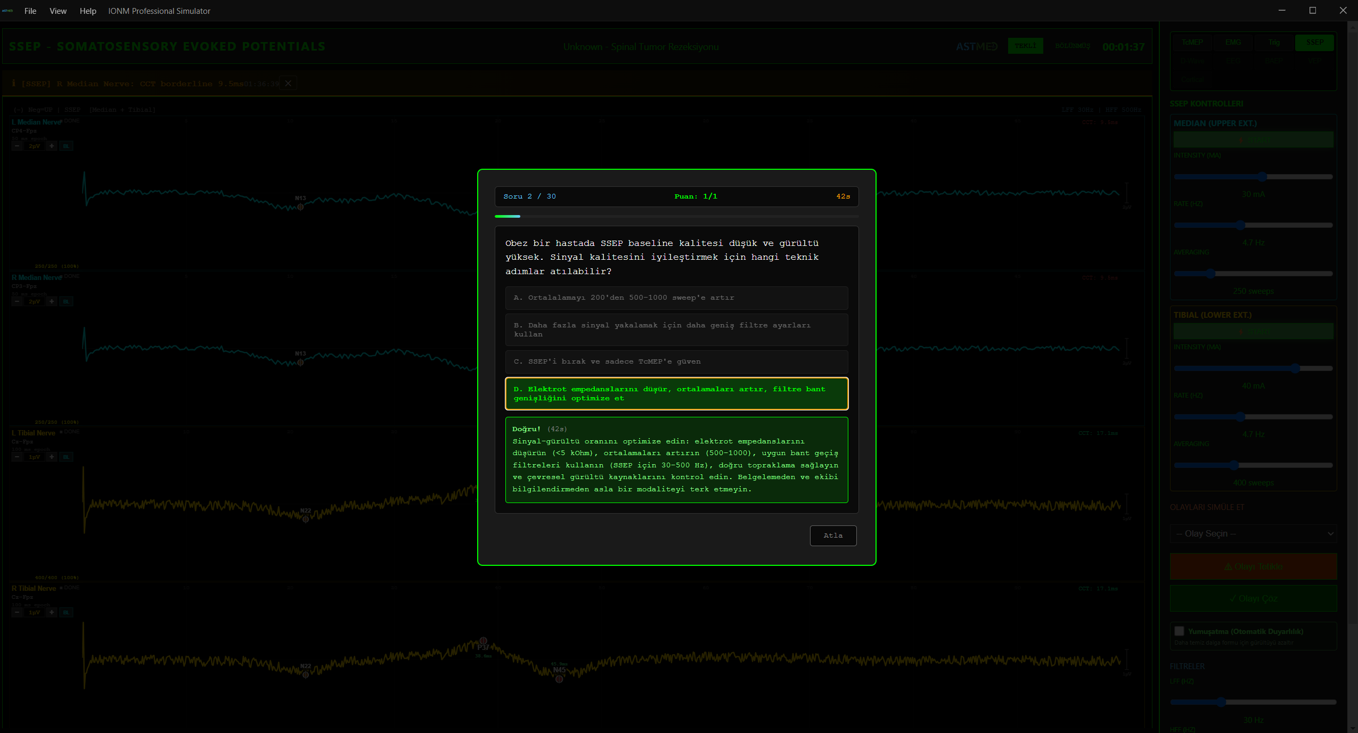1358x733 pixels.
Task: Click BL baseline icon for L Tibial Nerve
Action: point(67,457)
